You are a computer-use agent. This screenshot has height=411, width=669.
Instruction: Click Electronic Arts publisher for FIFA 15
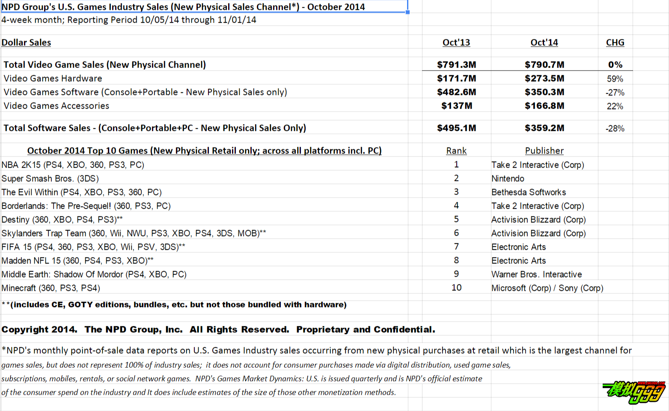(518, 247)
